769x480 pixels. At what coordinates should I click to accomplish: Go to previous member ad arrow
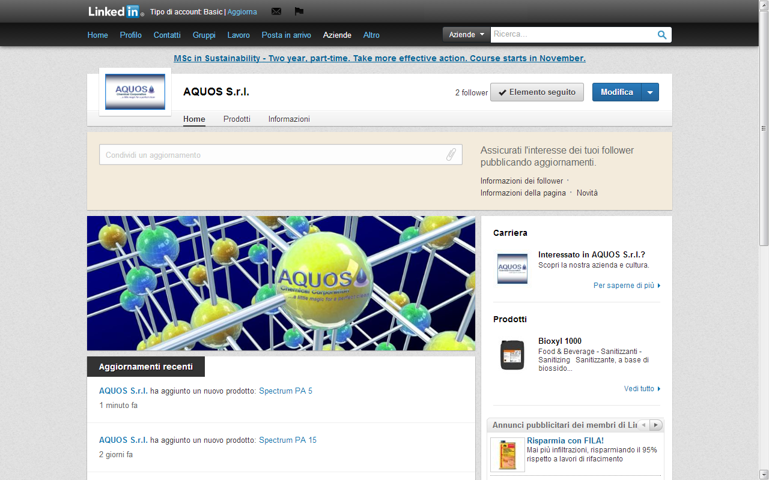(643, 425)
